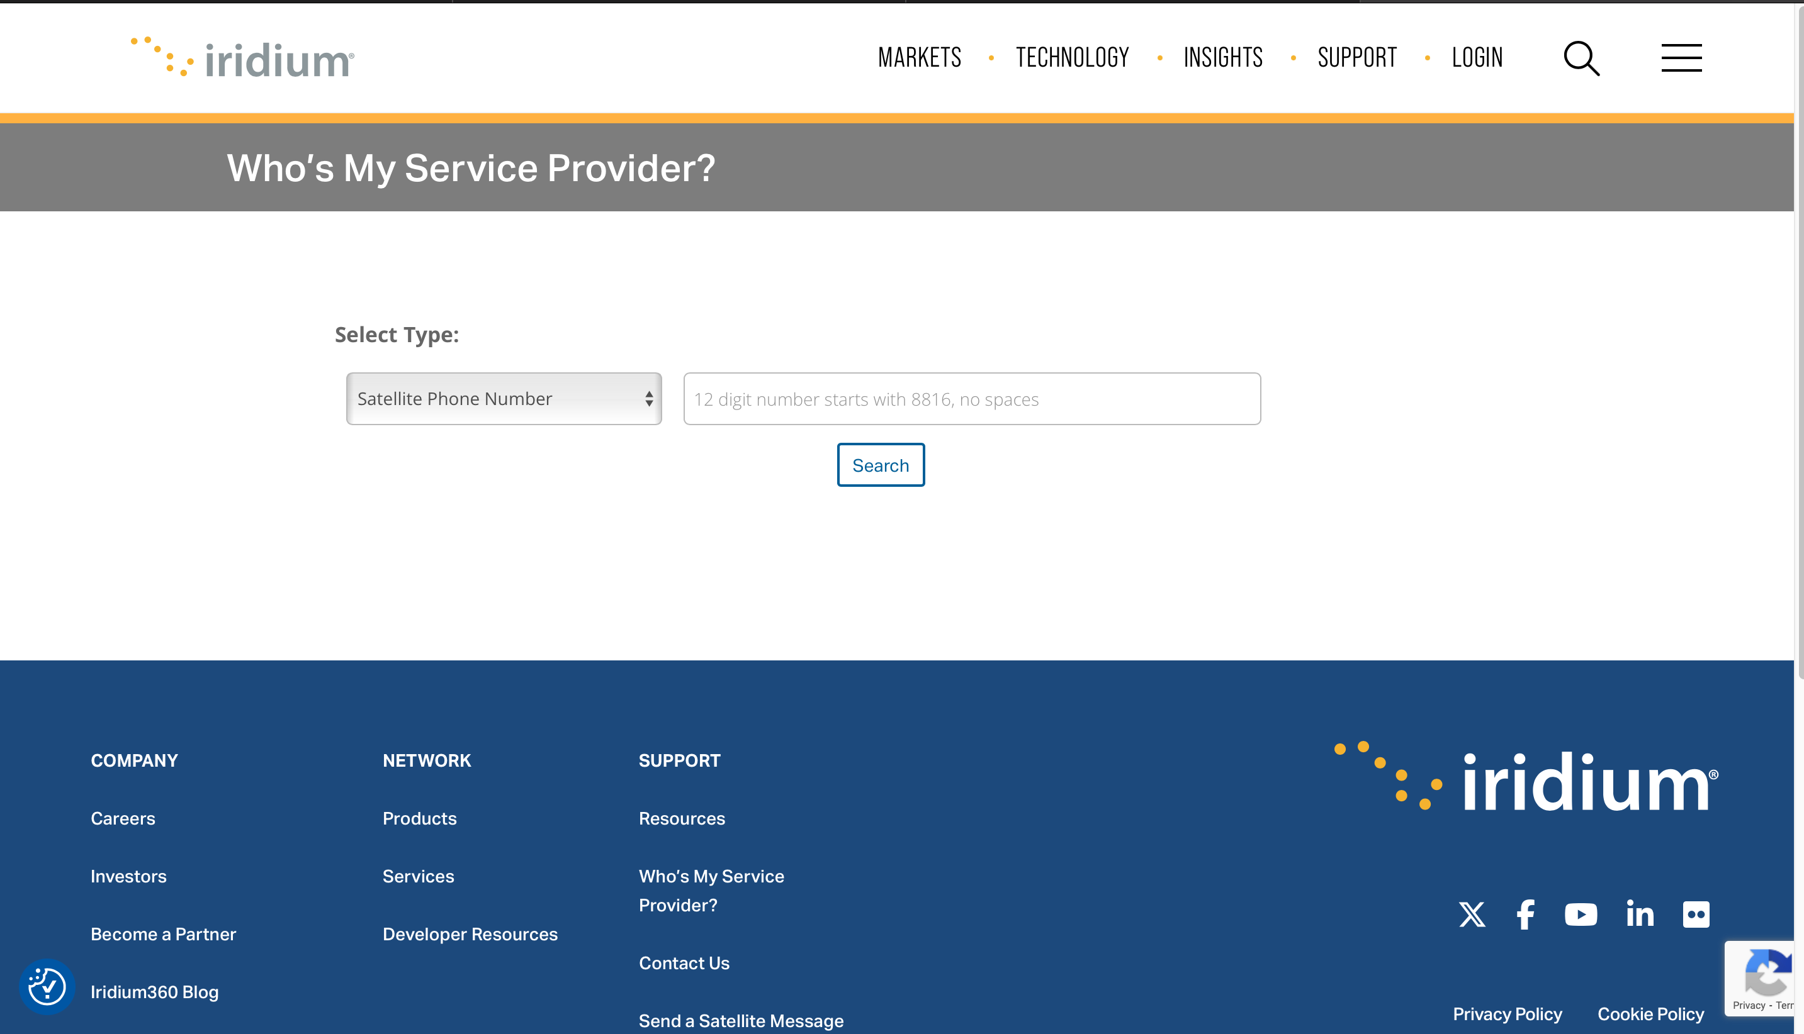Open the Flickr social icon
Viewport: 1804px width, 1034px height.
pos(1696,914)
